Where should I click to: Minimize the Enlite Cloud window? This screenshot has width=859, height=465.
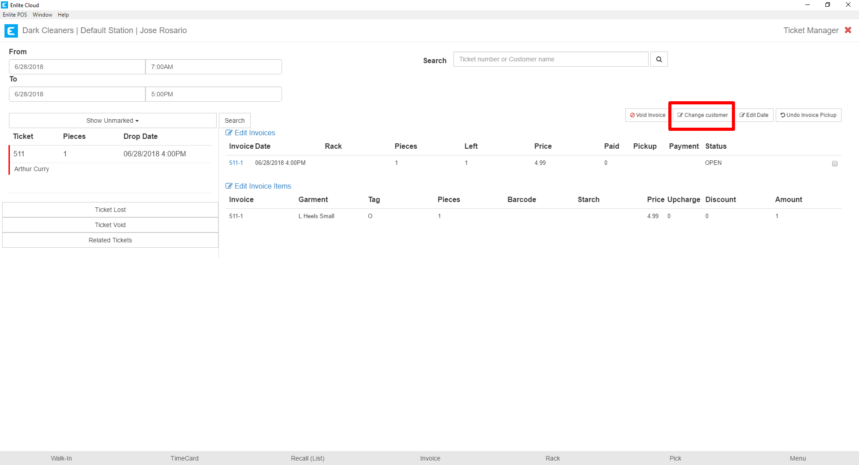tap(808, 5)
